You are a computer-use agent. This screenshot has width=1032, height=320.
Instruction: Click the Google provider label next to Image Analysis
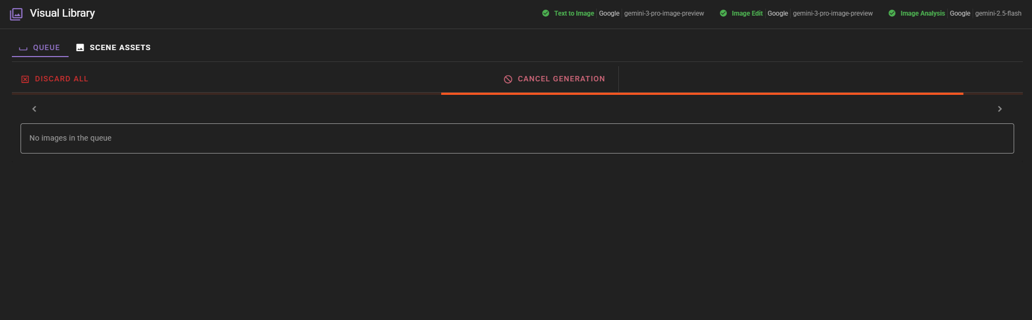960,13
